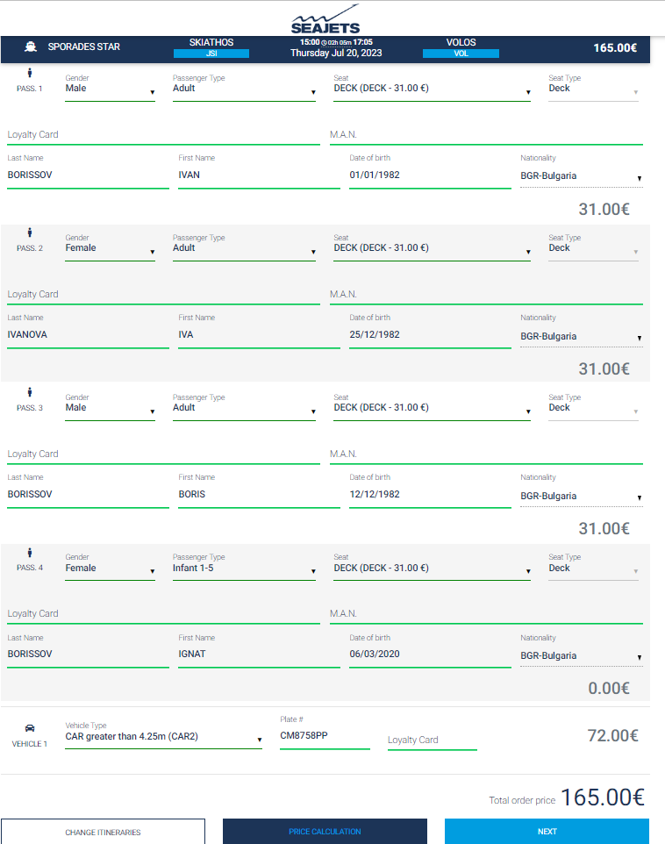Click the clock duration icon in header
Viewport: 665px width, 844px height.
(325, 42)
